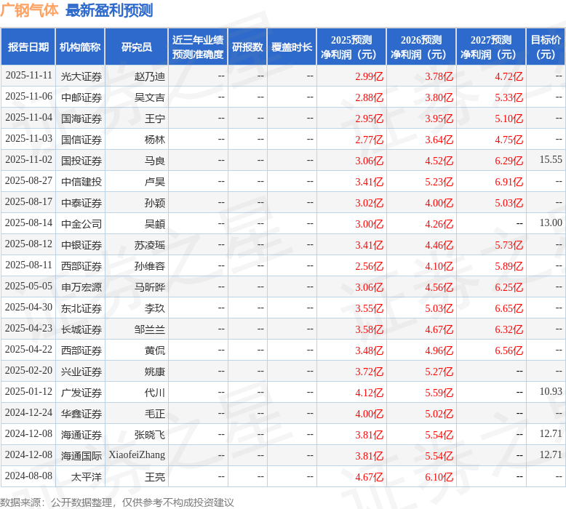Viewport: 566px width, 509px height.
Task: Click 东北证券 institution cell
Action: pyautogui.click(x=81, y=308)
